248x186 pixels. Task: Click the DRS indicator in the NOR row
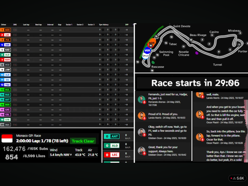pos(15,30)
